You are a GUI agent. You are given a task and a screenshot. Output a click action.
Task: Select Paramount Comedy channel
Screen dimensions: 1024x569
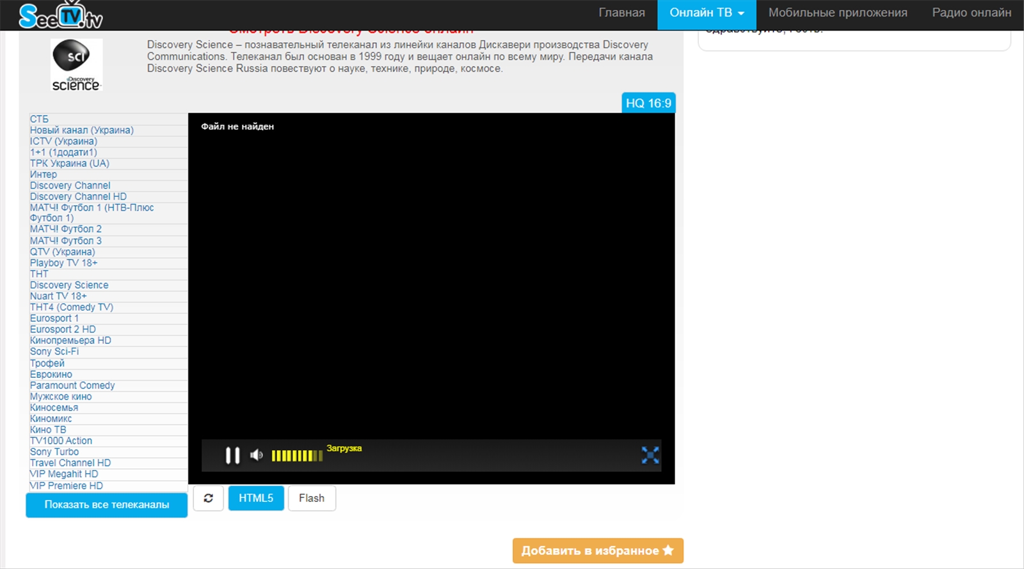pyautogui.click(x=72, y=386)
